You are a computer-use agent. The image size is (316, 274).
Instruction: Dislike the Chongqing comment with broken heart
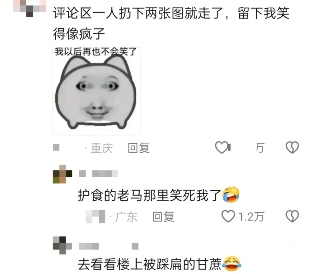click(x=292, y=147)
